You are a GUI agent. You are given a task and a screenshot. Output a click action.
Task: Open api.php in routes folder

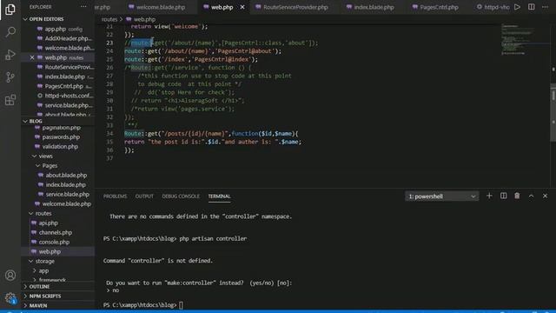click(58, 223)
